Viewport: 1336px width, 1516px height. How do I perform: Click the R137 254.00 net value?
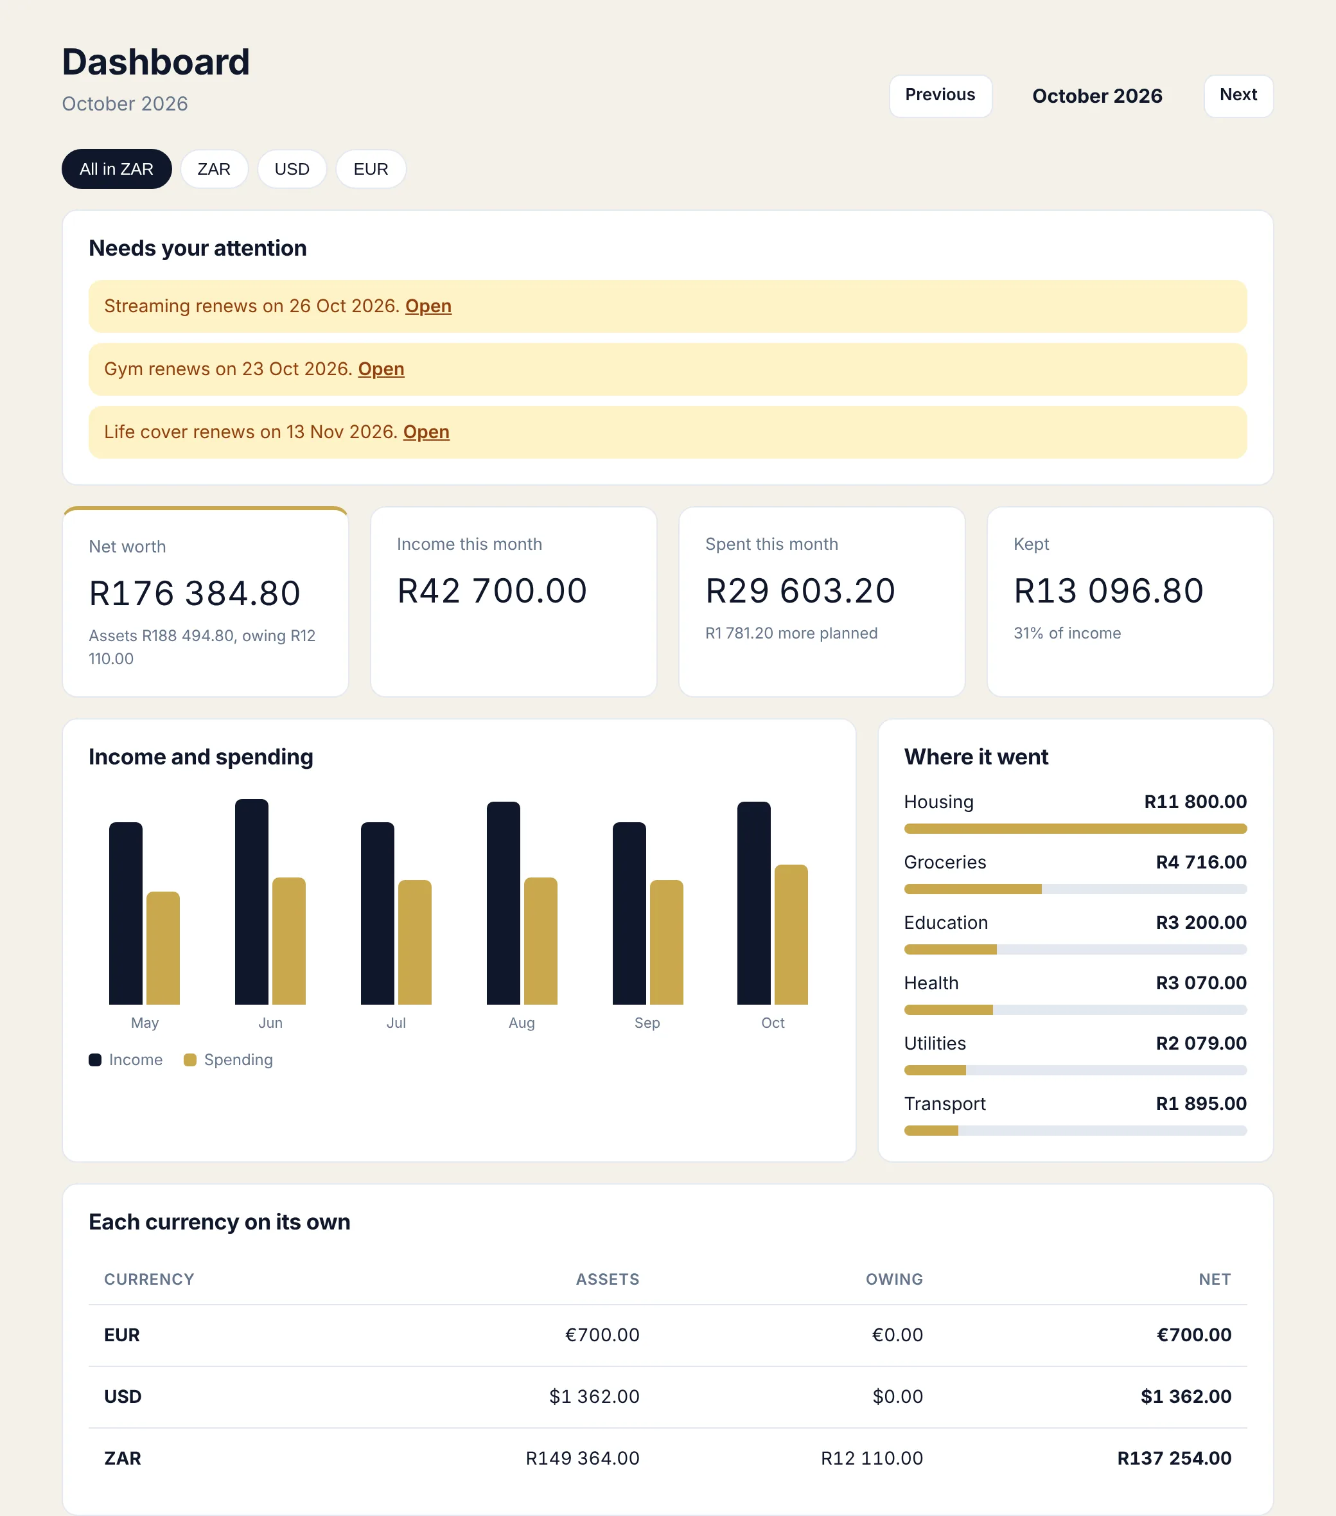point(1174,1458)
